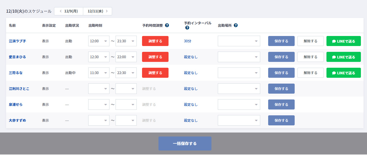Click 設定なし interval for 愛吉まひる
The height and width of the screenshot is (155, 367).
click(191, 57)
